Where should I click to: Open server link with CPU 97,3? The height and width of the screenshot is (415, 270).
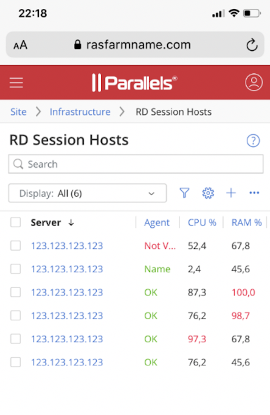tap(67, 339)
